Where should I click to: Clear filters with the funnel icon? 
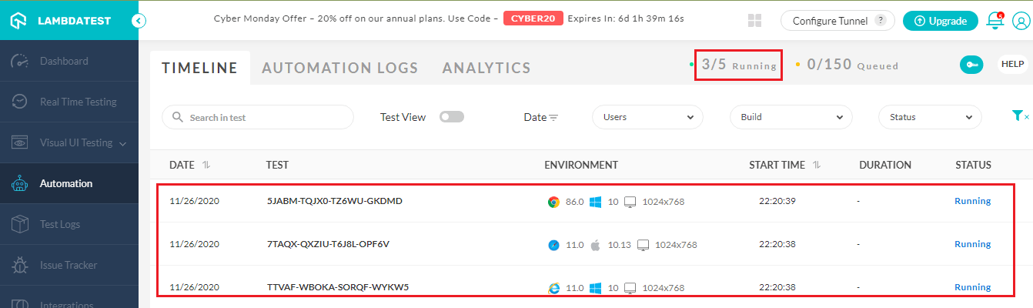1019,115
